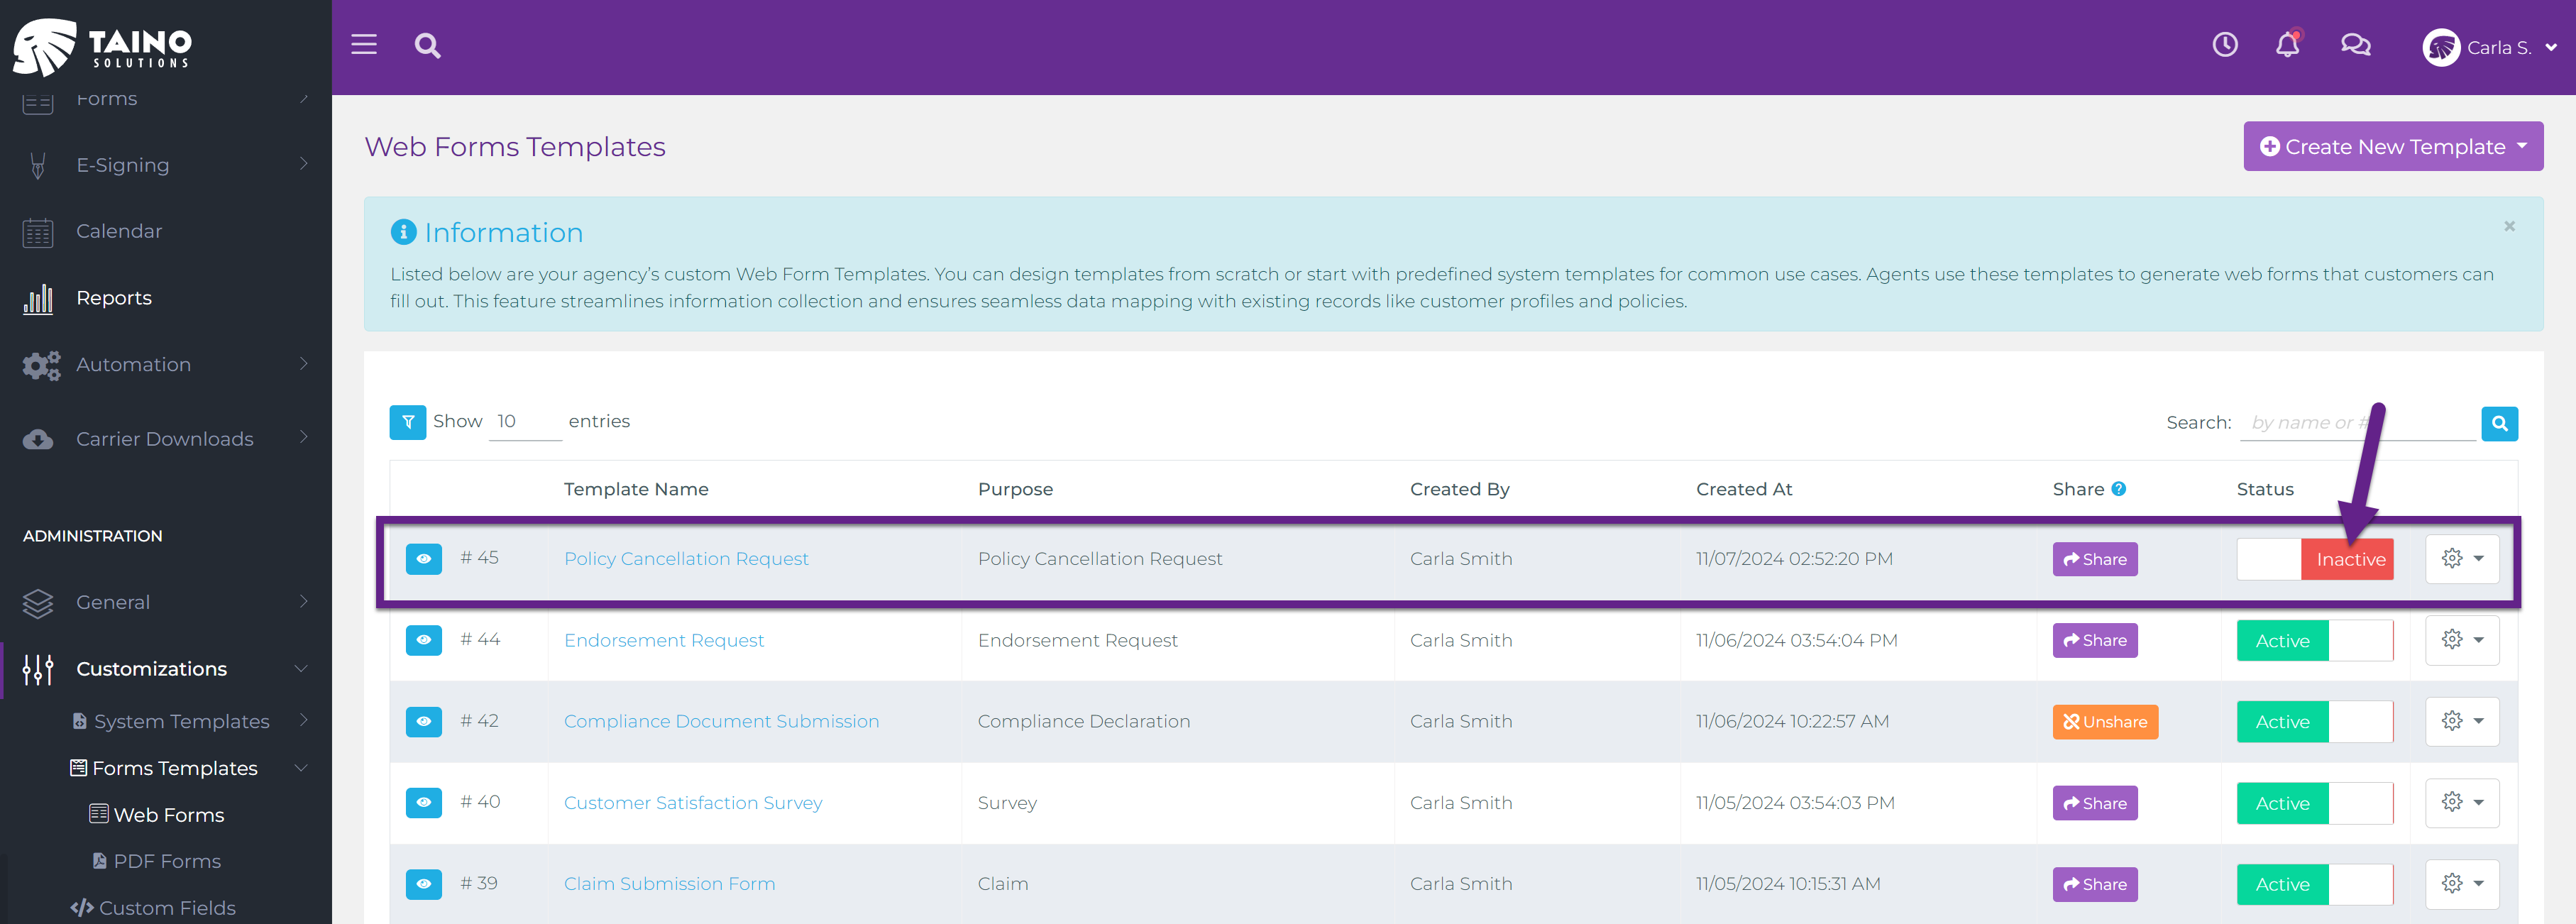Toggle Active status for Customer Satisfaction Survey
2576x924 pixels.
[x=2314, y=803]
